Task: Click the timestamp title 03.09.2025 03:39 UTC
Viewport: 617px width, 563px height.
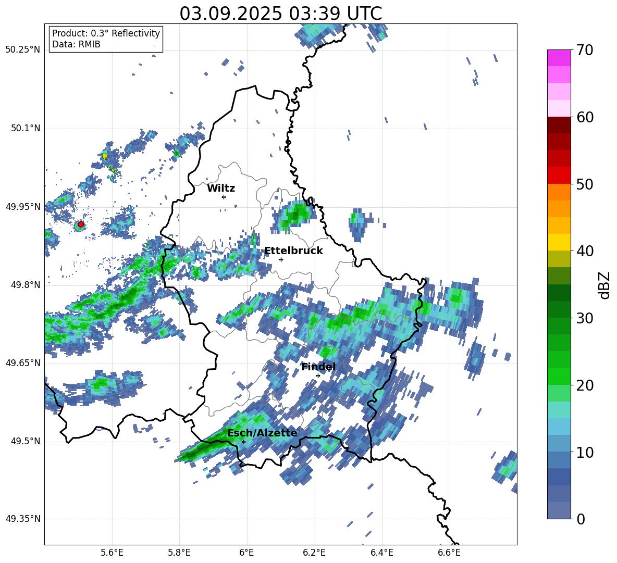Action: 281,14
